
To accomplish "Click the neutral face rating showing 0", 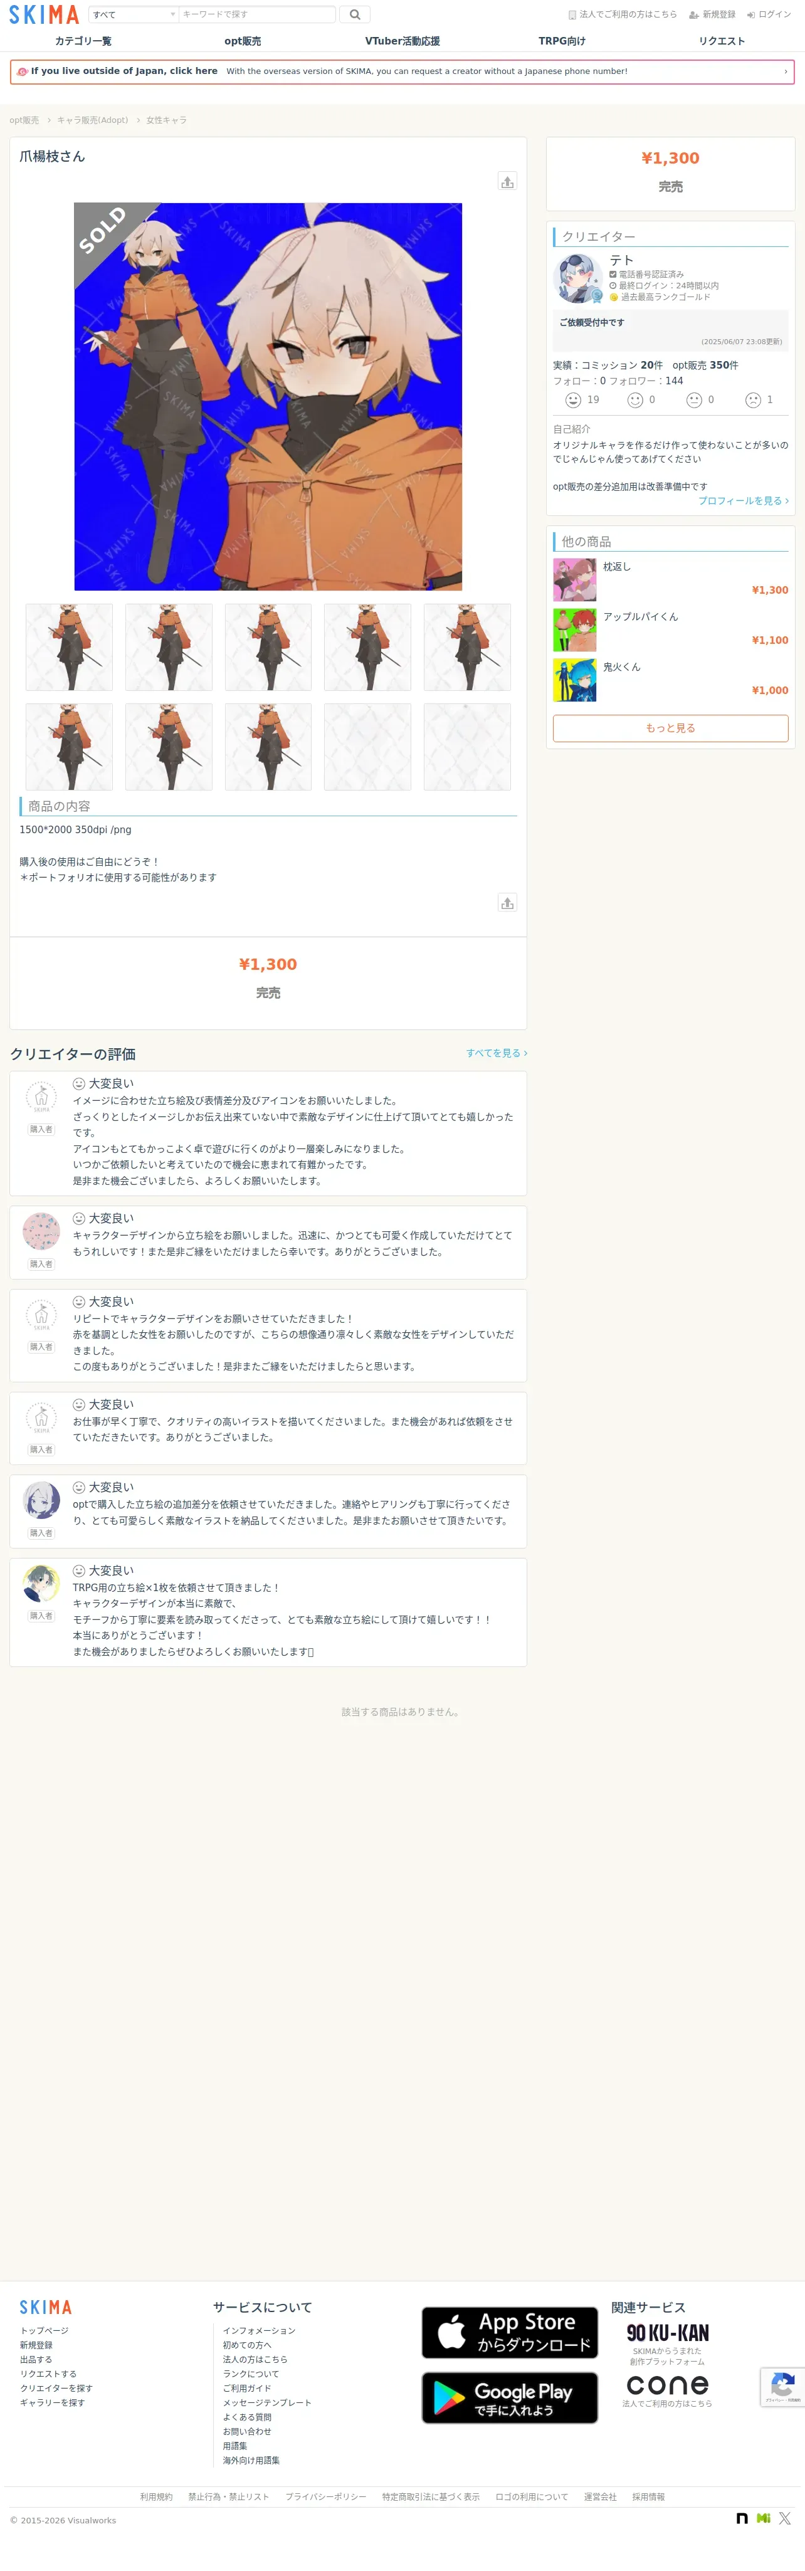I will click(700, 400).
